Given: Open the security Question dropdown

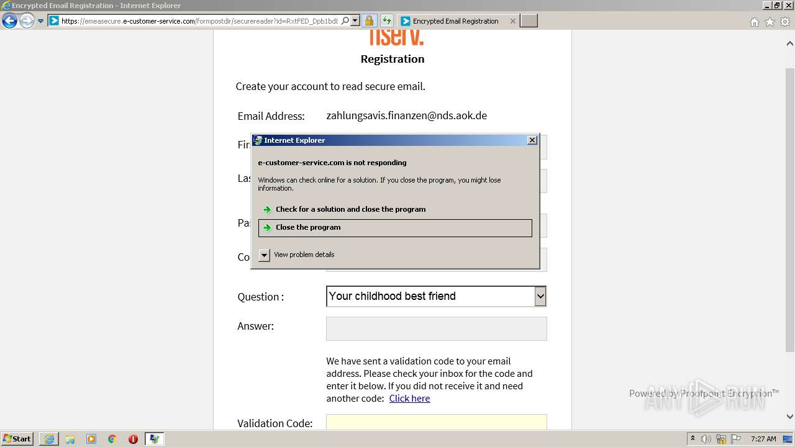Looking at the screenshot, I should coord(436,296).
